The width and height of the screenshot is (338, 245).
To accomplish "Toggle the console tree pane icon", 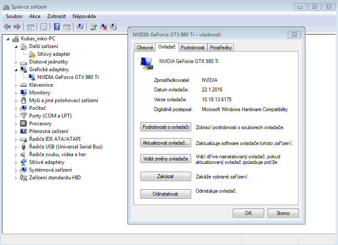I will pyautogui.click(x=30, y=27).
